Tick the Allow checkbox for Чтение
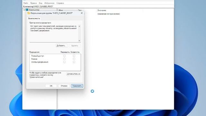Image resolution: width=206 pixels, height=116 pixels. [x=64, y=59]
